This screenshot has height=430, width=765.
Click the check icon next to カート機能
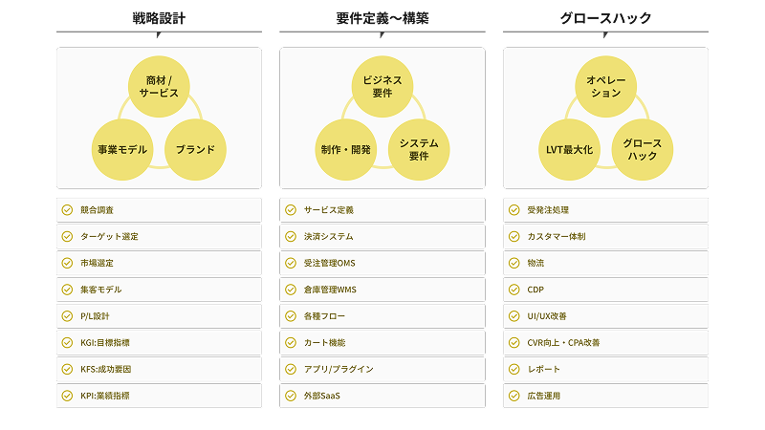[291, 342]
